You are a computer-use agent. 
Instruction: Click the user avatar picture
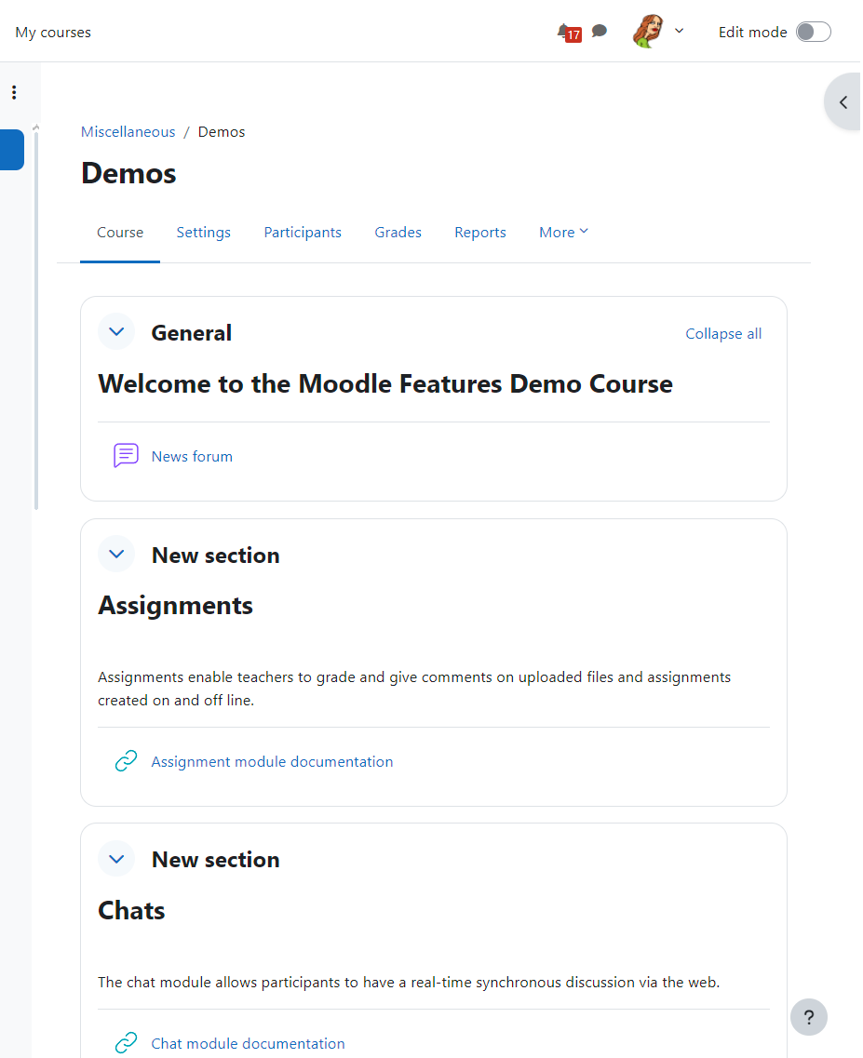(x=648, y=31)
